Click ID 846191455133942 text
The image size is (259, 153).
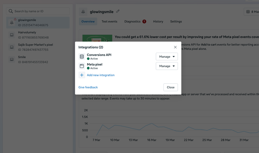(x=33, y=62)
